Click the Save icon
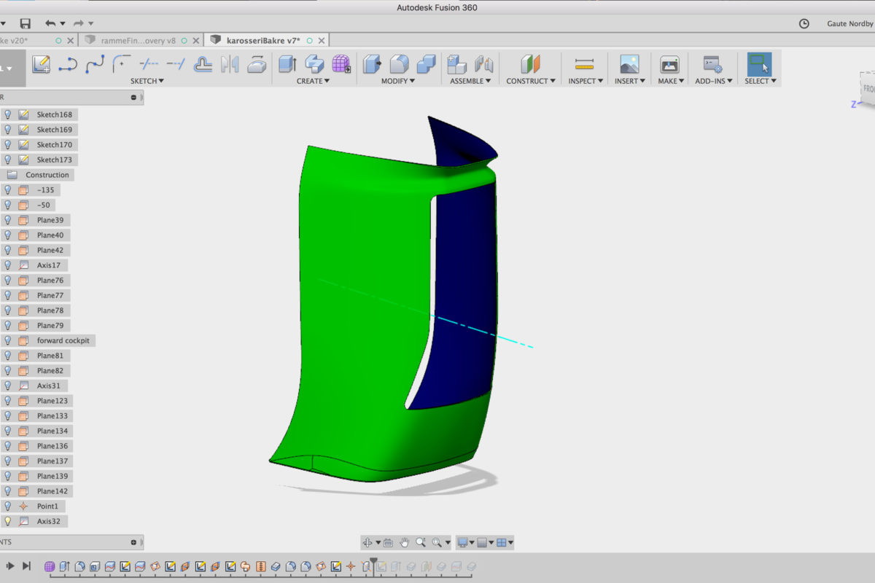This screenshot has height=583, width=875. coord(26,24)
